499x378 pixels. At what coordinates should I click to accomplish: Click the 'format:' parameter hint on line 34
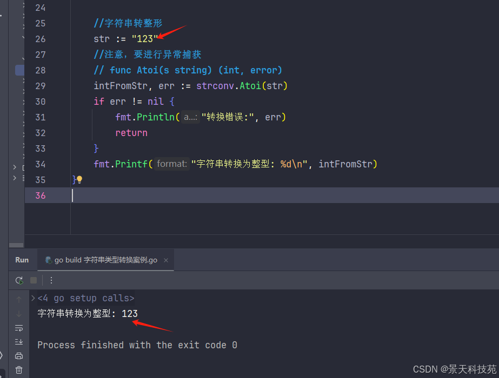(172, 164)
